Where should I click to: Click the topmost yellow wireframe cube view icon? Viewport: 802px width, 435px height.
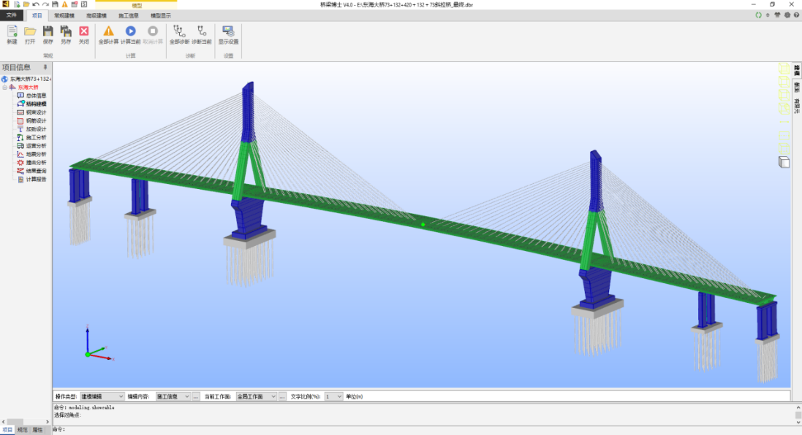(784, 69)
